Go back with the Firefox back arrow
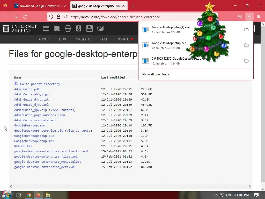The height and width of the screenshot is (199, 265). pos(6,17)
